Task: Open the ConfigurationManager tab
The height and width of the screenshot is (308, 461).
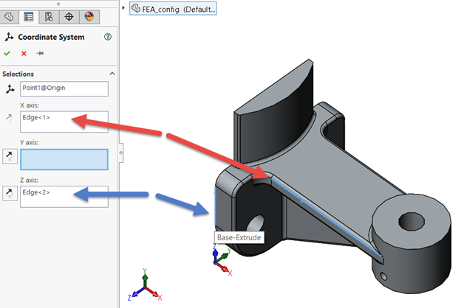Action: 49,15
